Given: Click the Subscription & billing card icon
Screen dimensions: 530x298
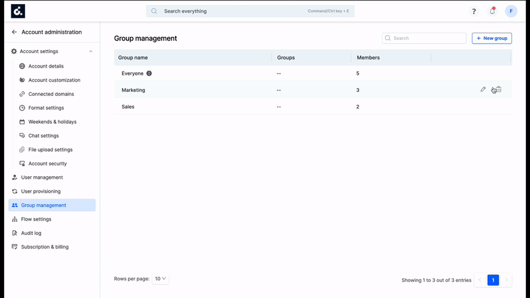Looking at the screenshot, I should [x=15, y=247].
